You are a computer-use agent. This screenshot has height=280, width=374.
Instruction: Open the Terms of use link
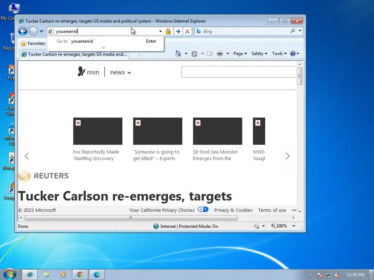click(272, 210)
